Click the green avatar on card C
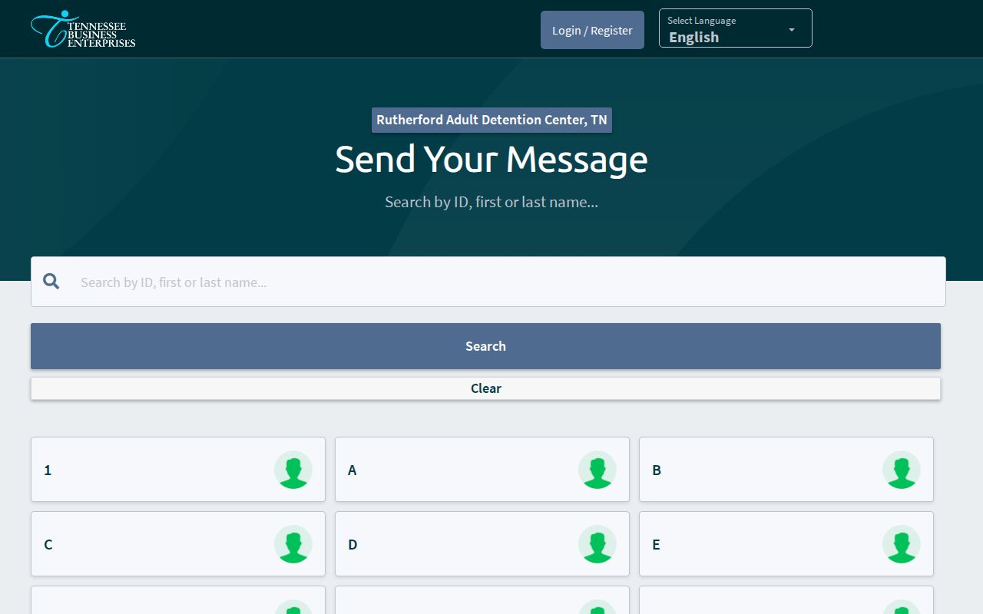The image size is (983, 614). coord(293,544)
